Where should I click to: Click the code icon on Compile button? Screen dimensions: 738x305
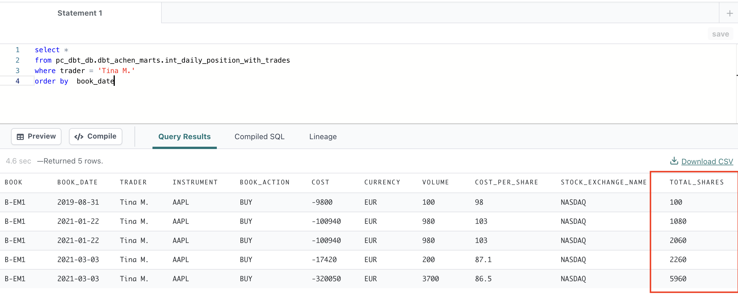(x=79, y=137)
